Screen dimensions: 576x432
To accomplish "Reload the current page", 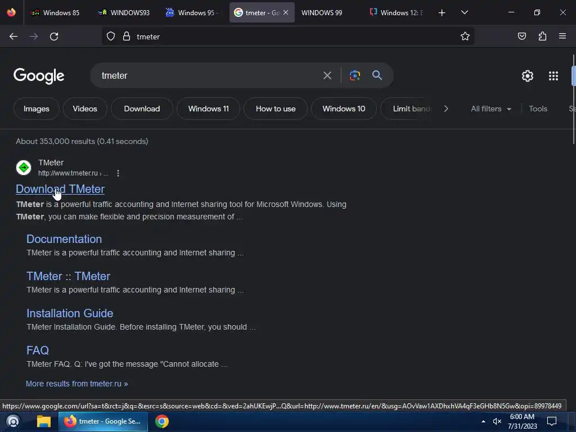I will coord(54,37).
